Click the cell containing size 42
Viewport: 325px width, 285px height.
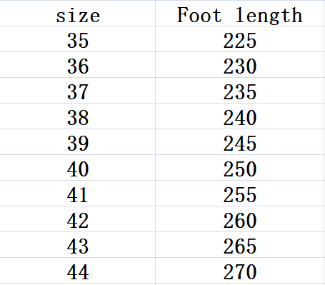click(78, 219)
